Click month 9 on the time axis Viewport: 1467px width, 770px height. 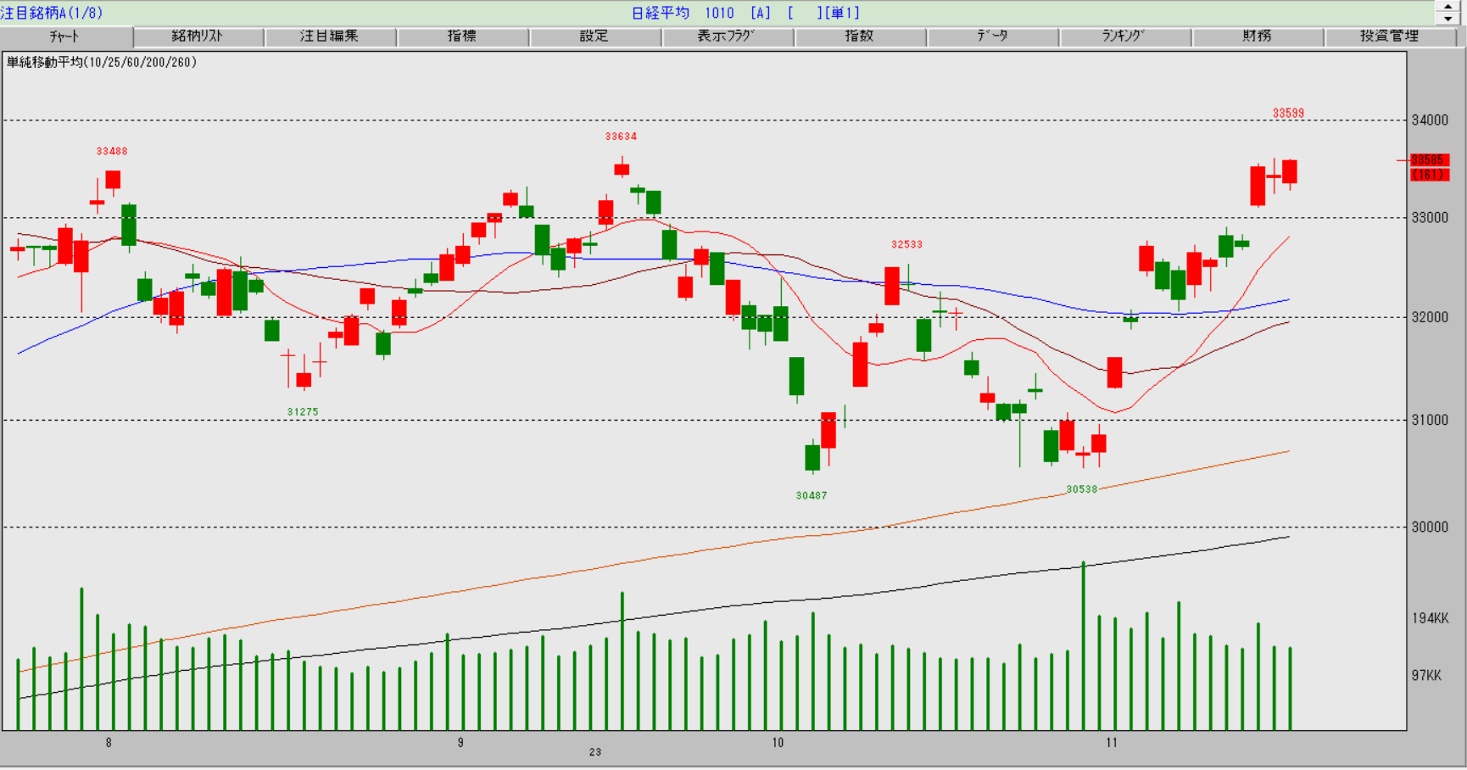460,743
